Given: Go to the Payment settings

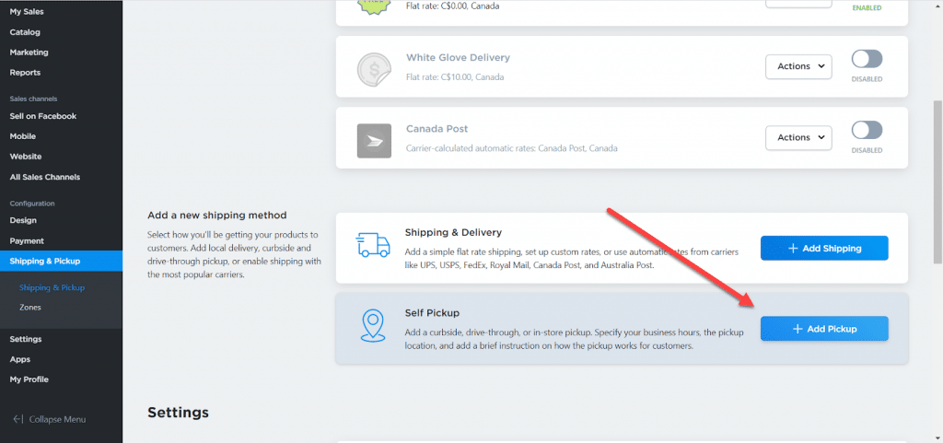Looking at the screenshot, I should point(27,241).
